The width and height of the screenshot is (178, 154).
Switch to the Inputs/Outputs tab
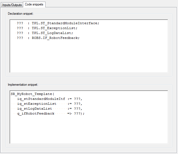12,5
